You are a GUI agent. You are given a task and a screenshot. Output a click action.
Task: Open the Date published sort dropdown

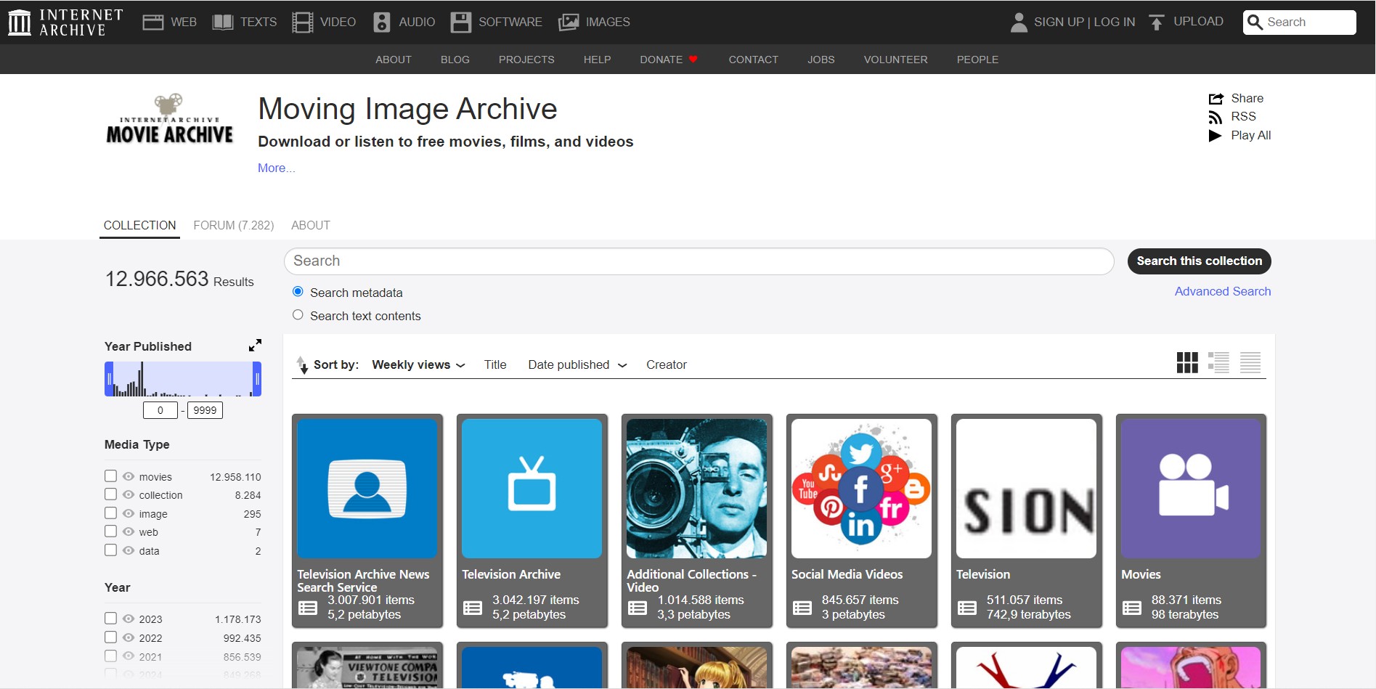click(577, 364)
